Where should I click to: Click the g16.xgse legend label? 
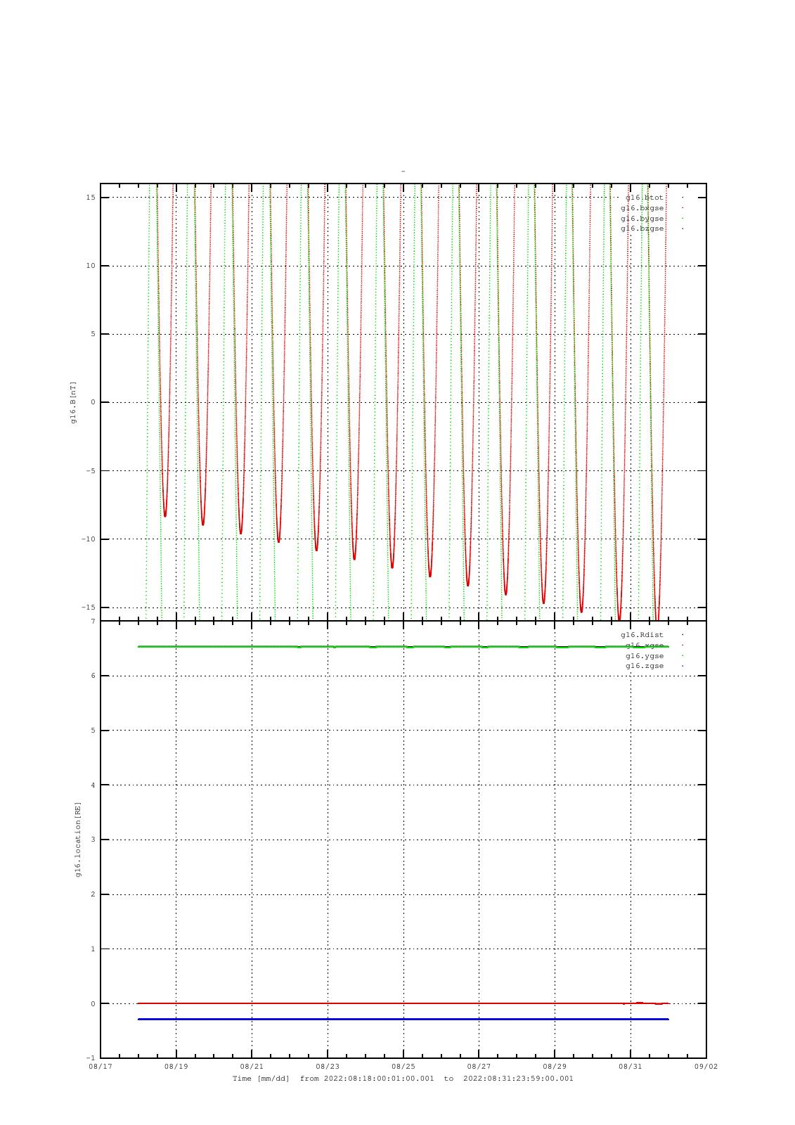644,645
